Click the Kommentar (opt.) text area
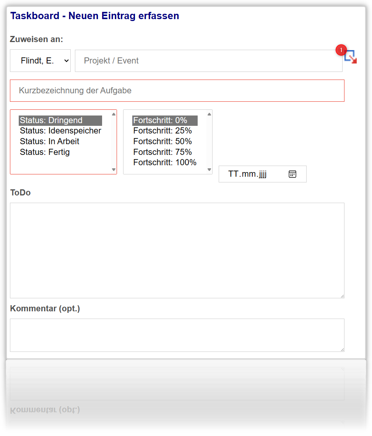The image size is (372, 436). (177, 335)
